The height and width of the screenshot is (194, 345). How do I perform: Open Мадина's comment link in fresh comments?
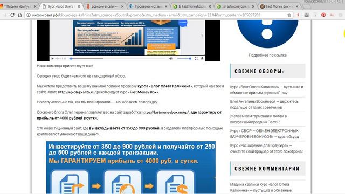261,187
